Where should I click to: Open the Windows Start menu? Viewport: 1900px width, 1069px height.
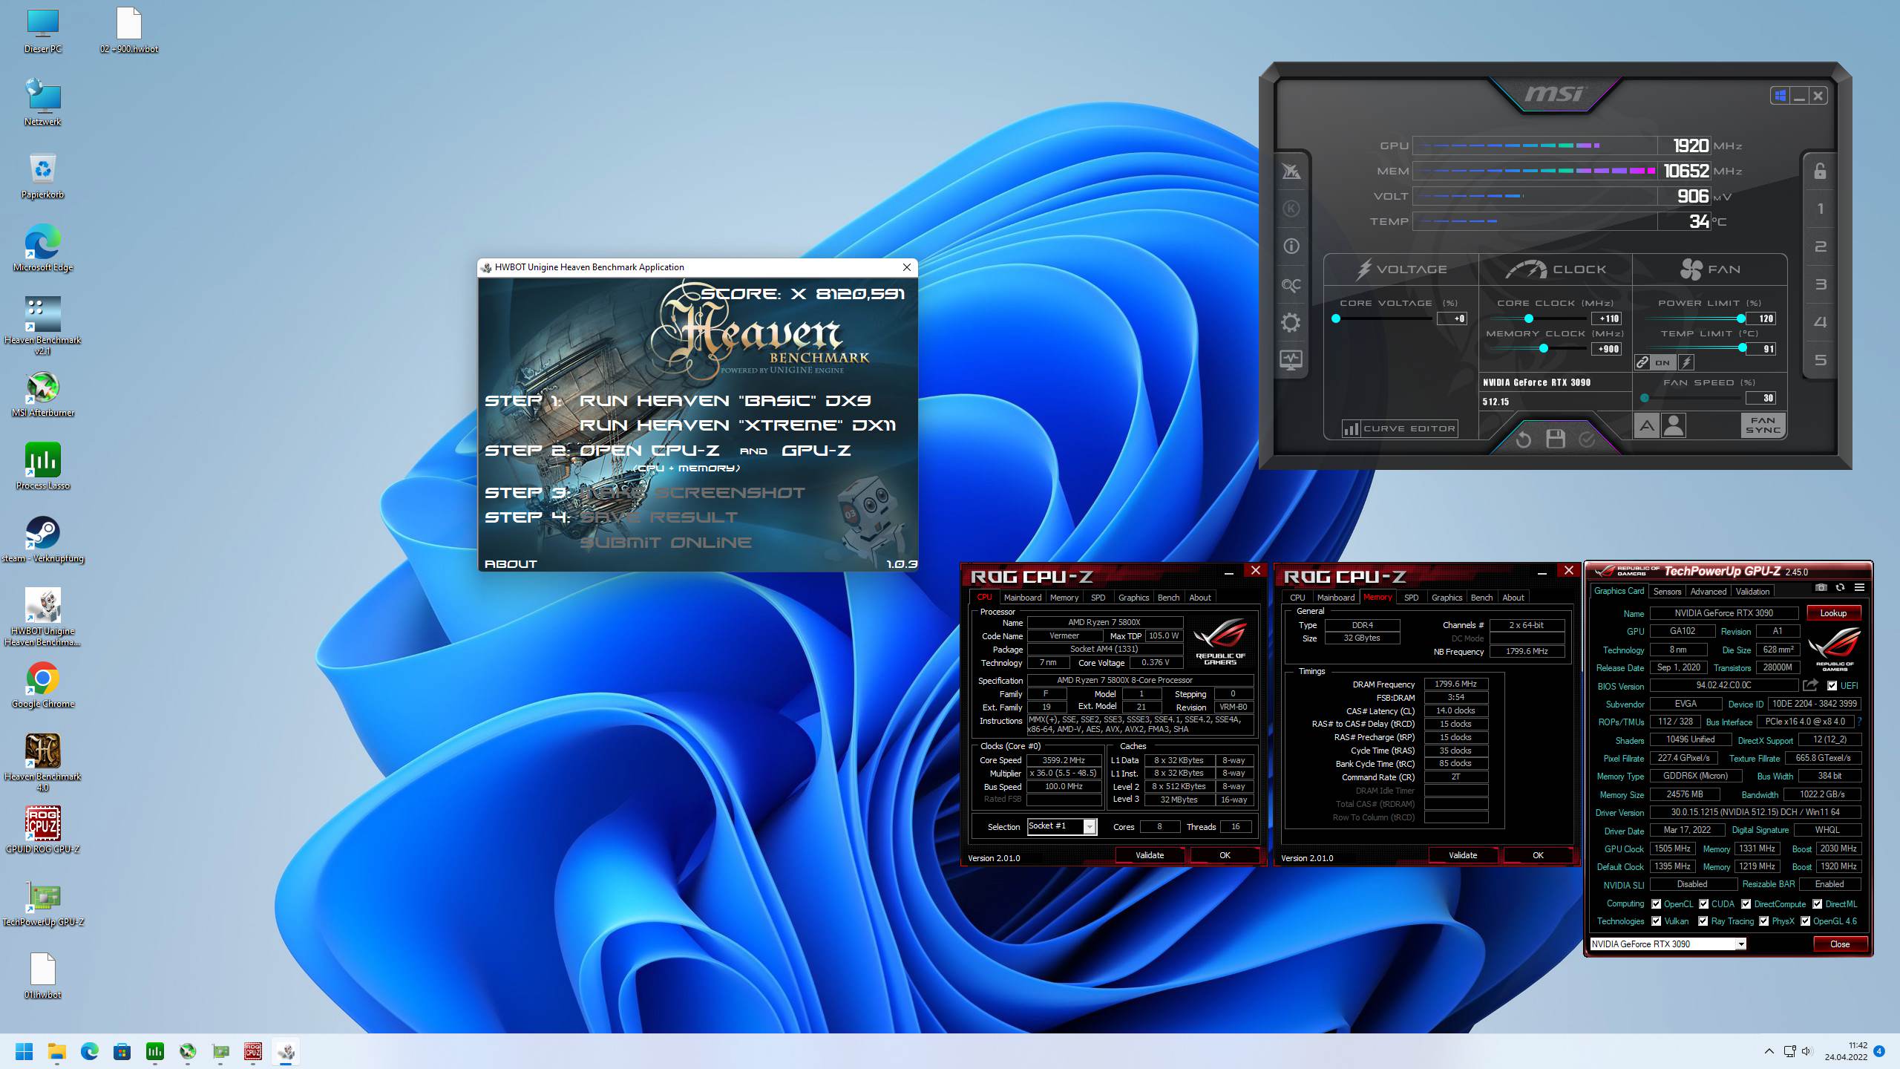(x=24, y=1051)
